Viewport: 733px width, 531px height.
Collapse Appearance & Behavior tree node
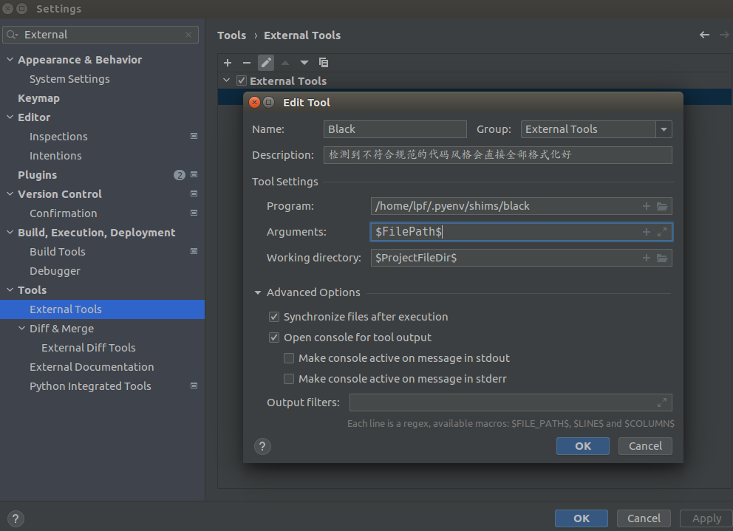(x=10, y=59)
